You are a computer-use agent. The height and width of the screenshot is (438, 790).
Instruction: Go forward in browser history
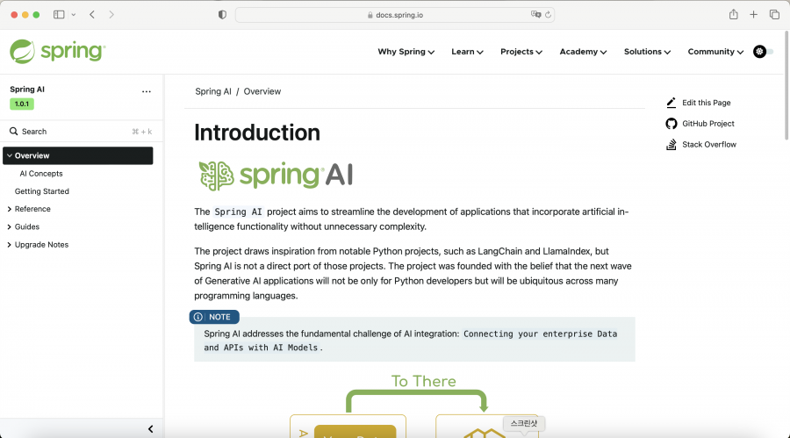click(111, 15)
